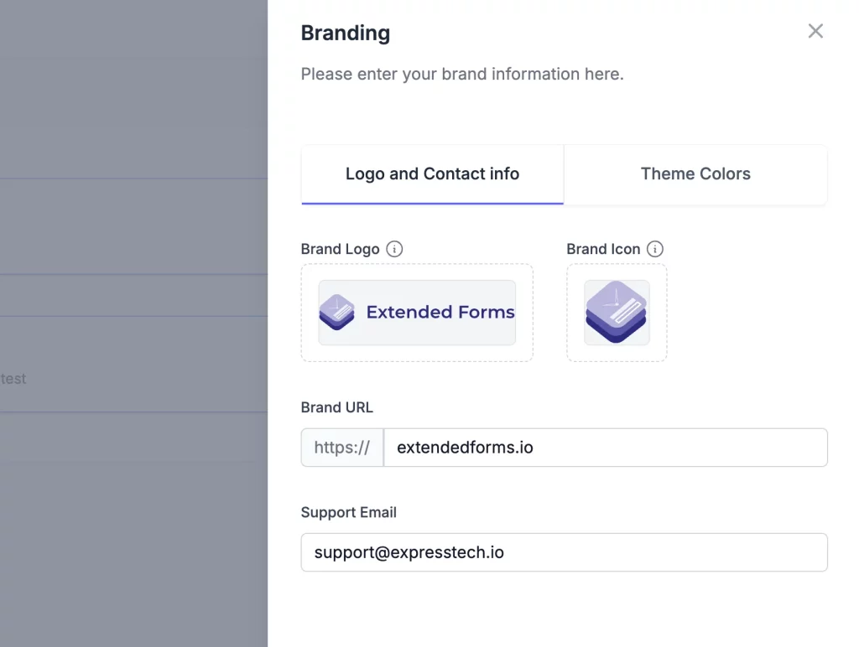This screenshot has width=859, height=647.
Task: Select the Extended Forms brand logo image
Action: [x=417, y=313]
